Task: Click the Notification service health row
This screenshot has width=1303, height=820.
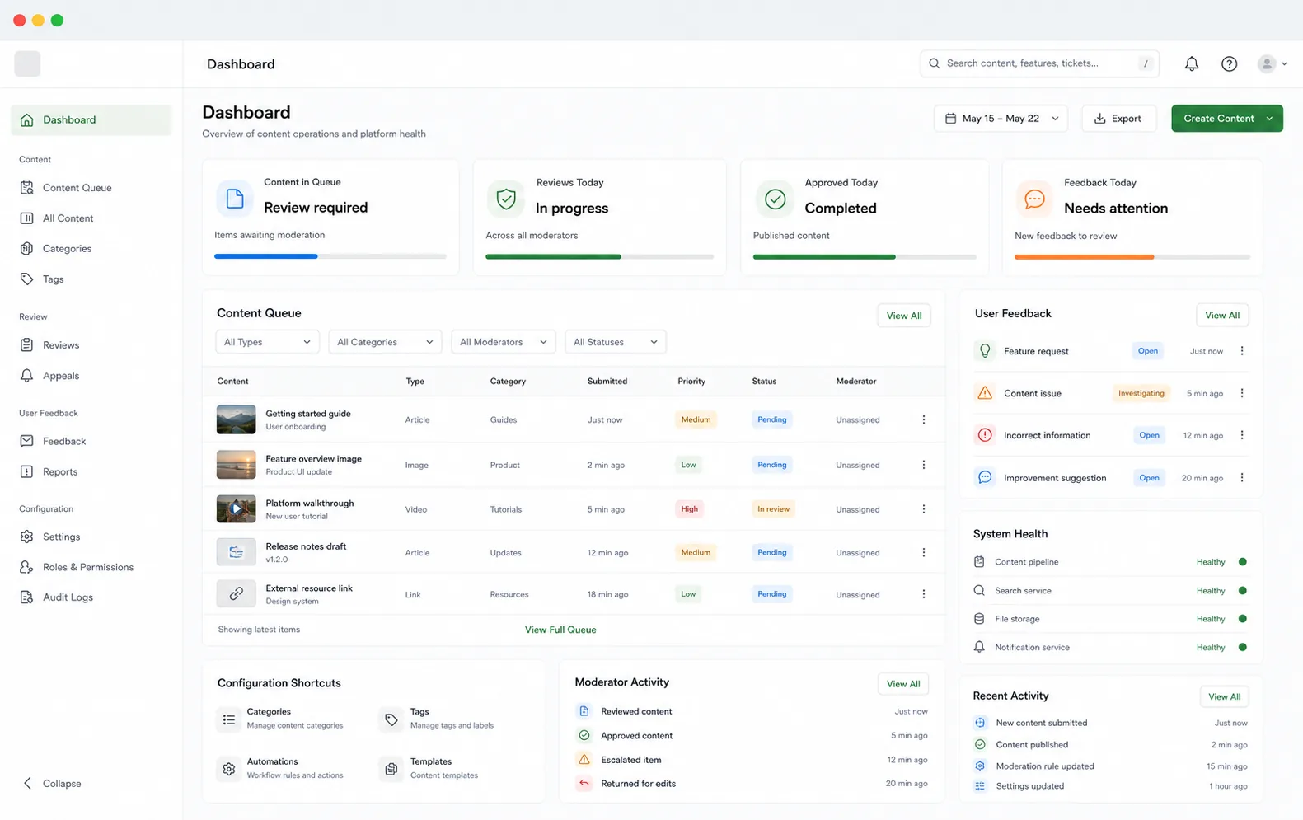Action: point(1110,648)
